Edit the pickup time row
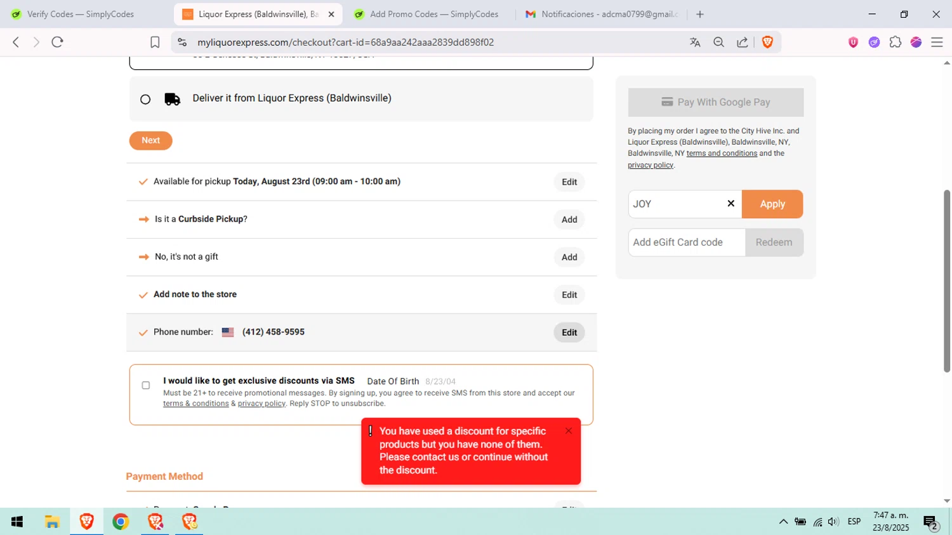The width and height of the screenshot is (952, 535). coord(569,182)
